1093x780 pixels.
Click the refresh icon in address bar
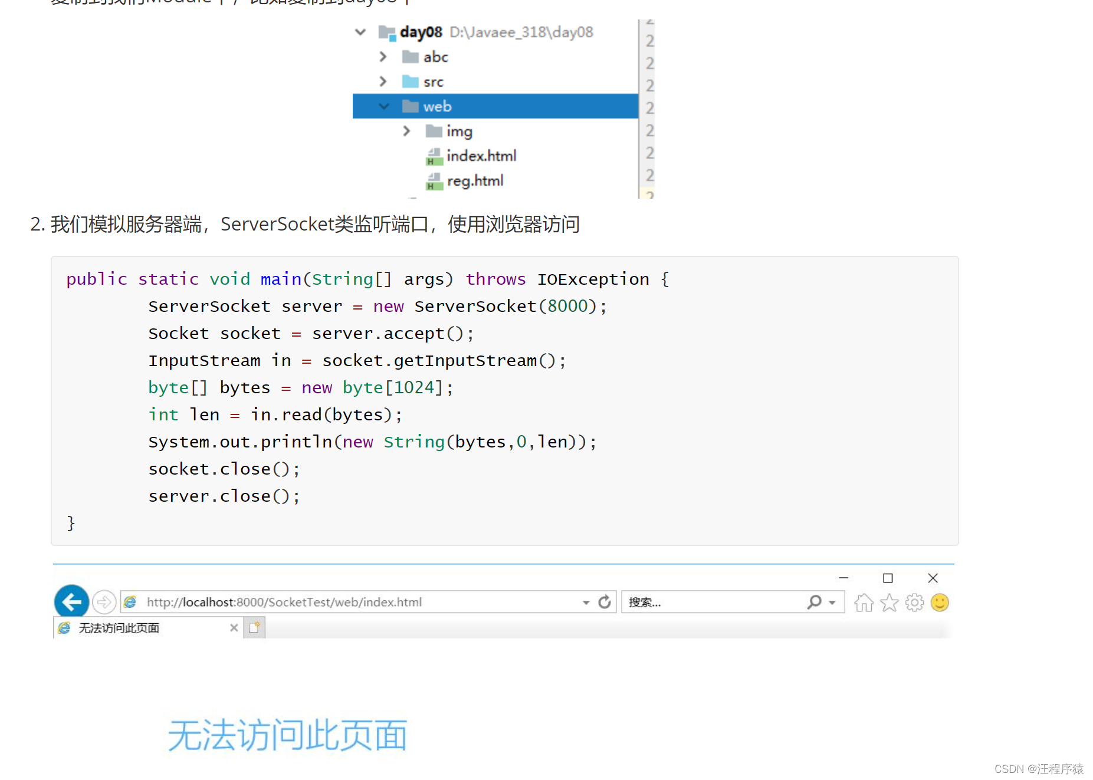click(605, 602)
